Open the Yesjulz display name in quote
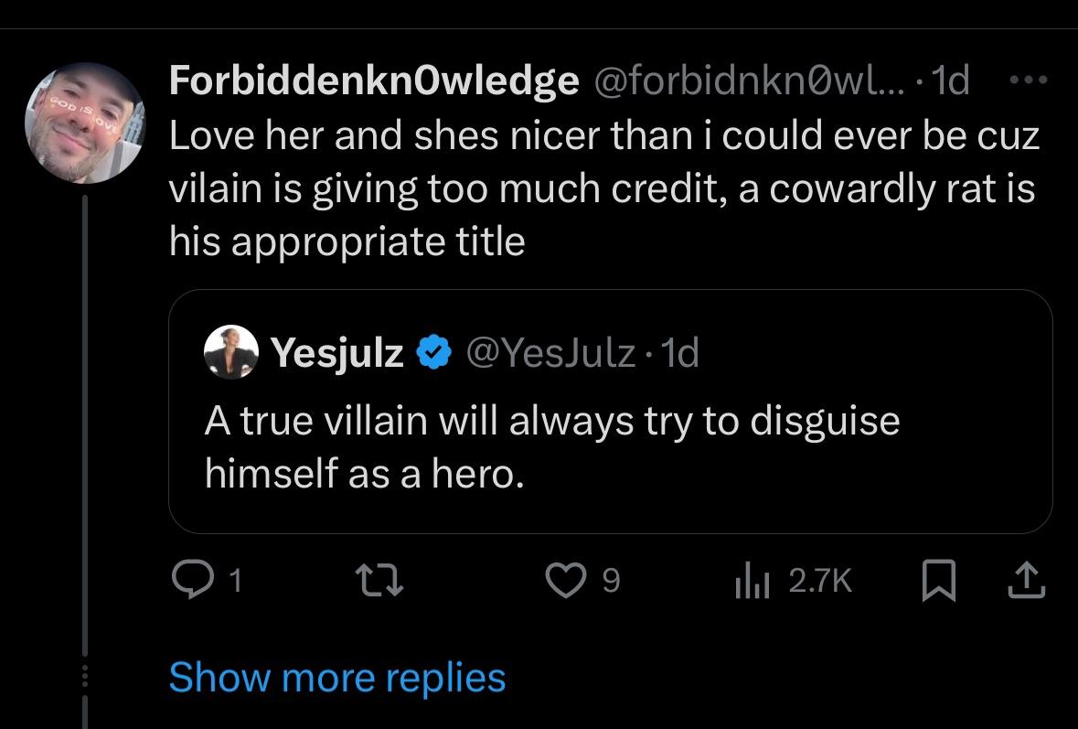 click(x=336, y=352)
